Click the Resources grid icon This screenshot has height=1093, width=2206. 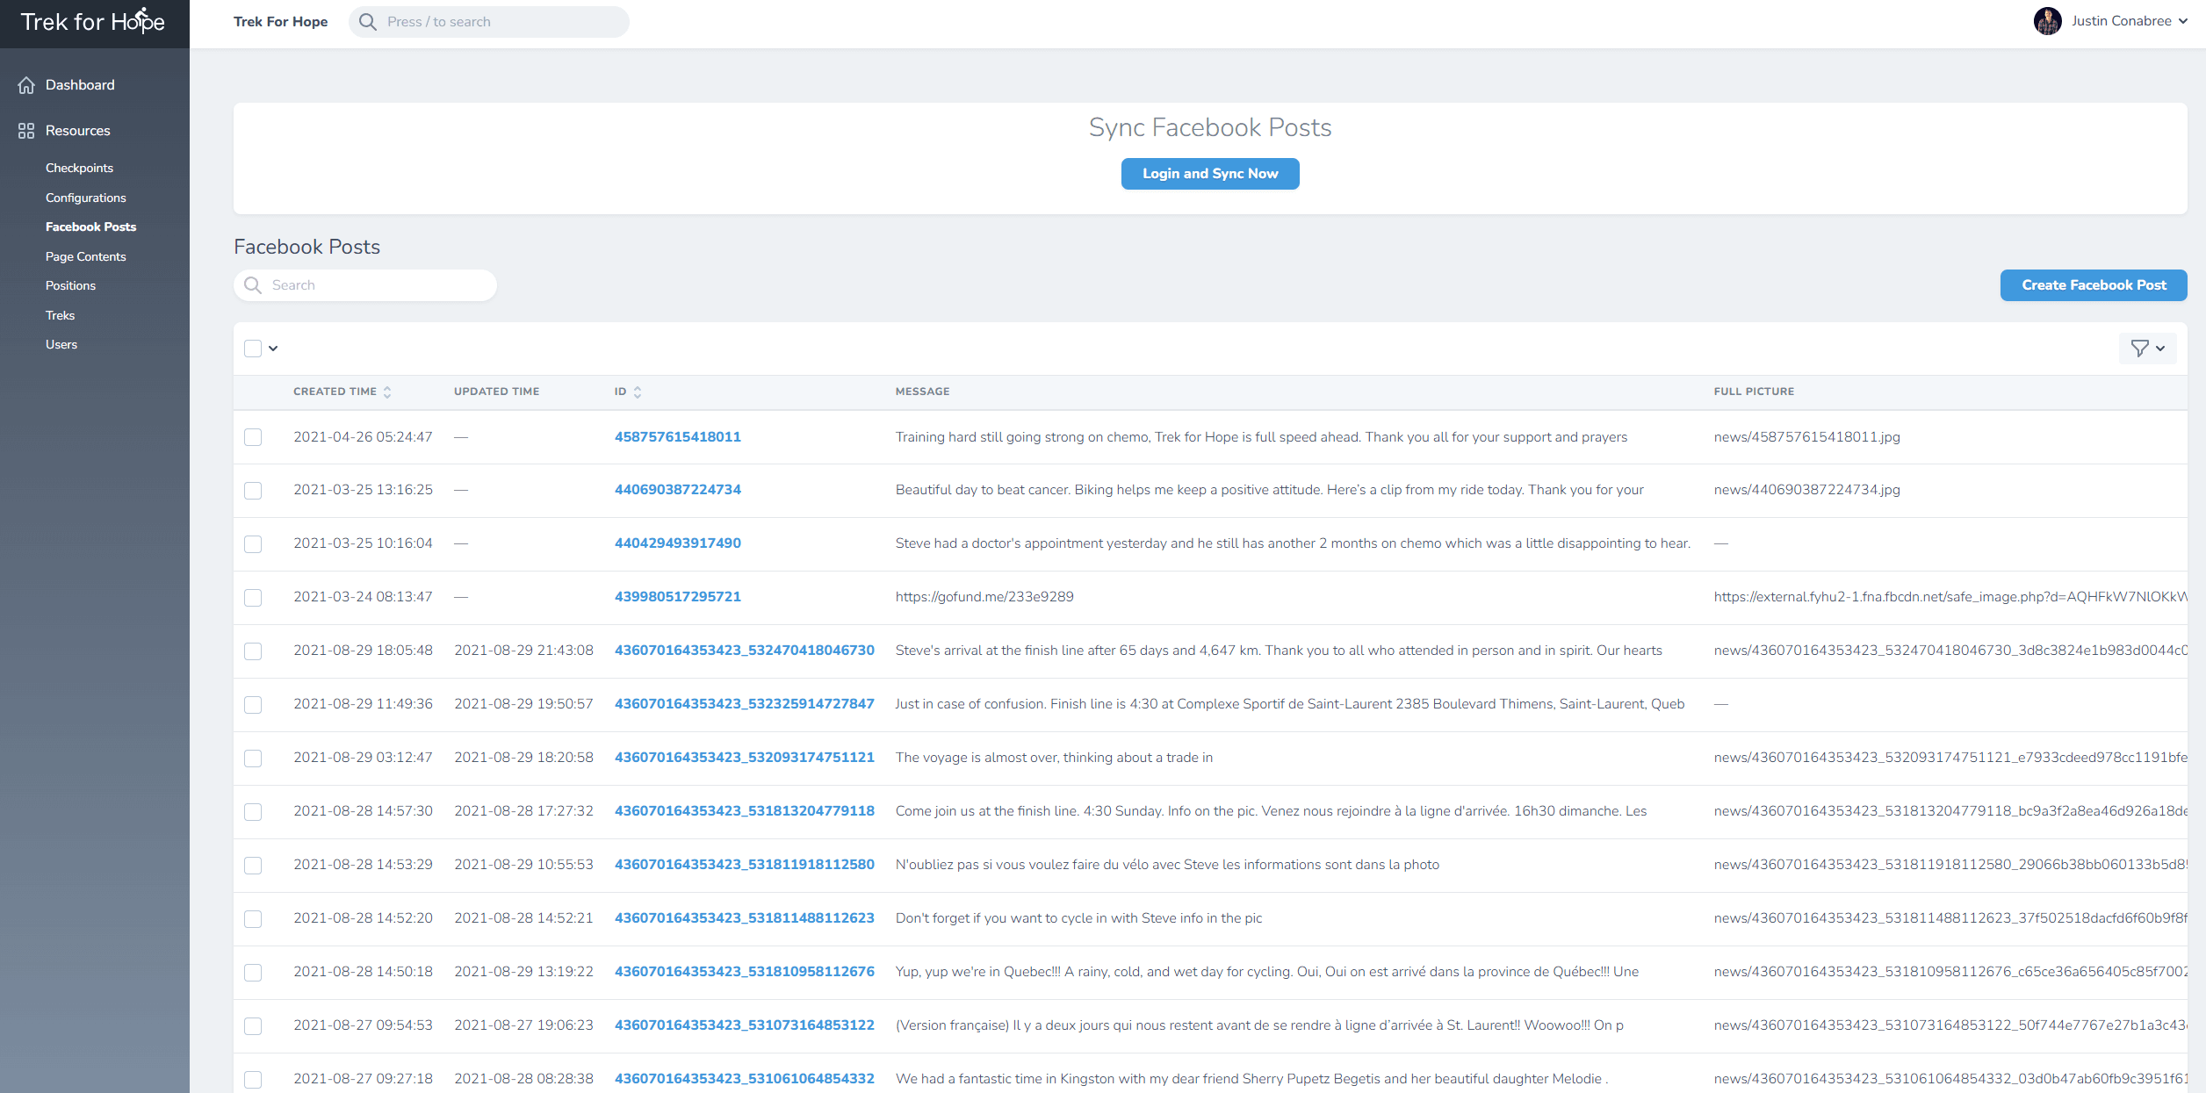click(x=26, y=131)
